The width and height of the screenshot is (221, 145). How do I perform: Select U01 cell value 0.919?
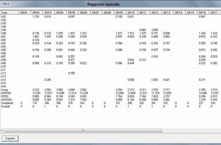point(48,17)
